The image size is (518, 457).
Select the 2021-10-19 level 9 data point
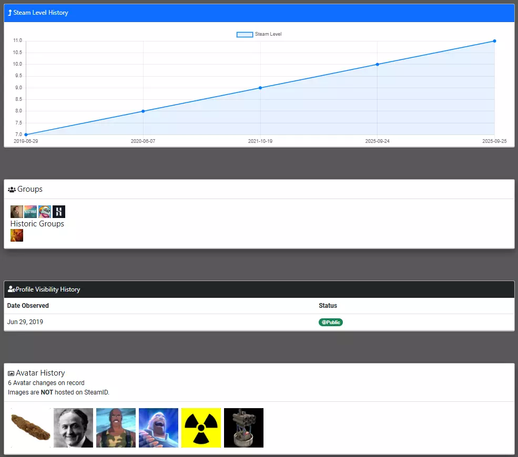(x=260, y=88)
